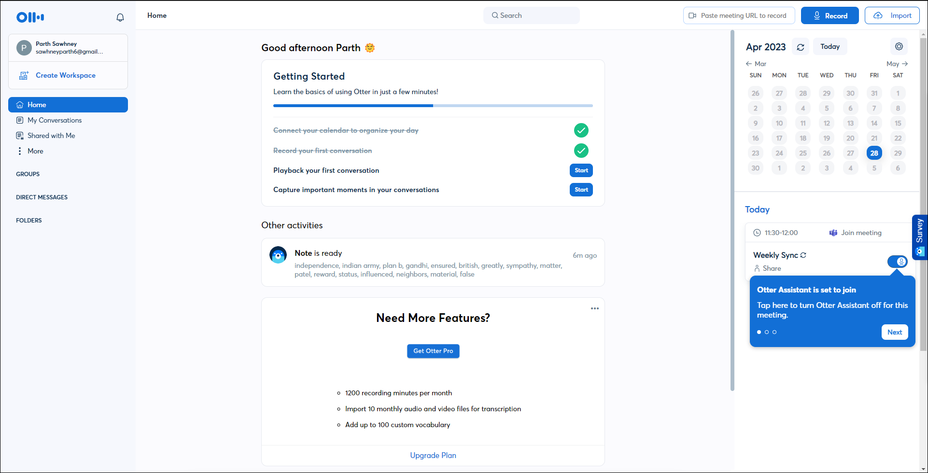Click the More three-dots sidebar icon
928x473 pixels.
click(x=20, y=151)
